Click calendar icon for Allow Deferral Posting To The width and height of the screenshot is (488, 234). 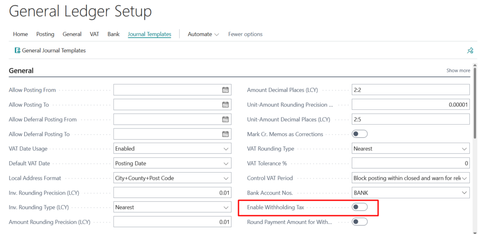pyautogui.click(x=225, y=134)
